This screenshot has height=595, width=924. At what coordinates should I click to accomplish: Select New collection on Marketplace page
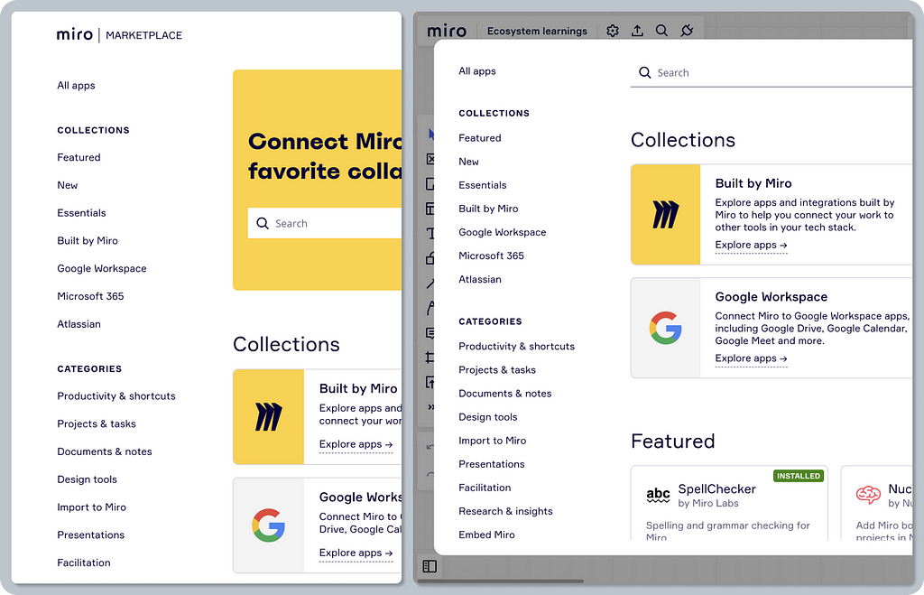coord(67,185)
